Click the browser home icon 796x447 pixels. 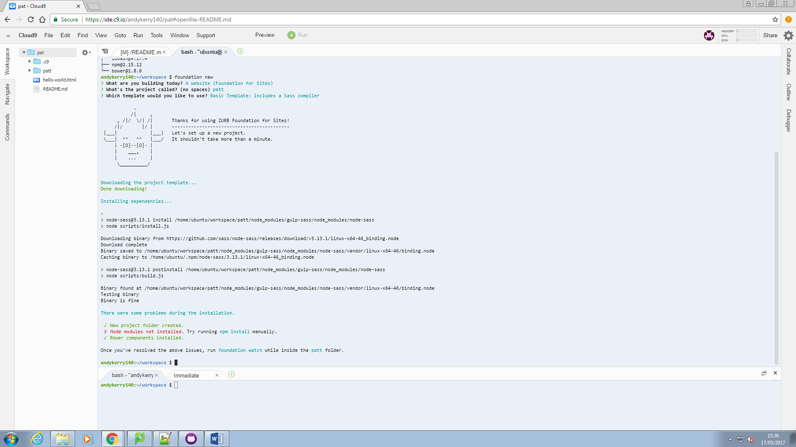42,19
